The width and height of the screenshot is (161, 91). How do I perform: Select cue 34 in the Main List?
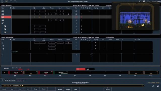[3, 14]
